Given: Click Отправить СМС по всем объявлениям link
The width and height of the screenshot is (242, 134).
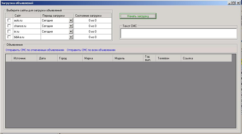Looking at the screenshot, I should point(91,50).
